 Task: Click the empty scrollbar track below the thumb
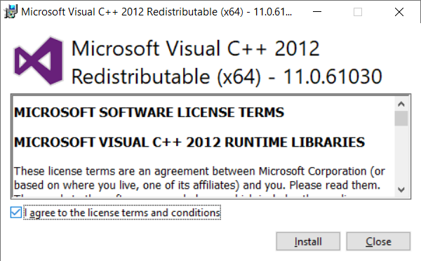pos(401,154)
